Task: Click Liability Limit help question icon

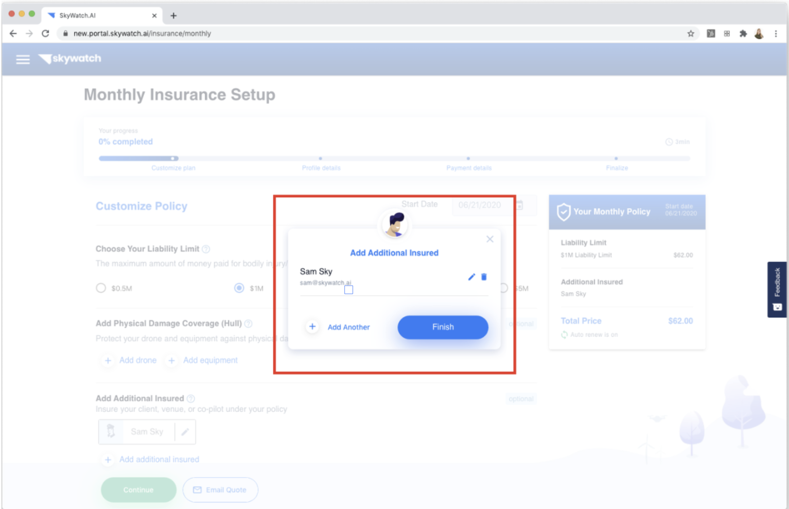Action: coord(206,249)
